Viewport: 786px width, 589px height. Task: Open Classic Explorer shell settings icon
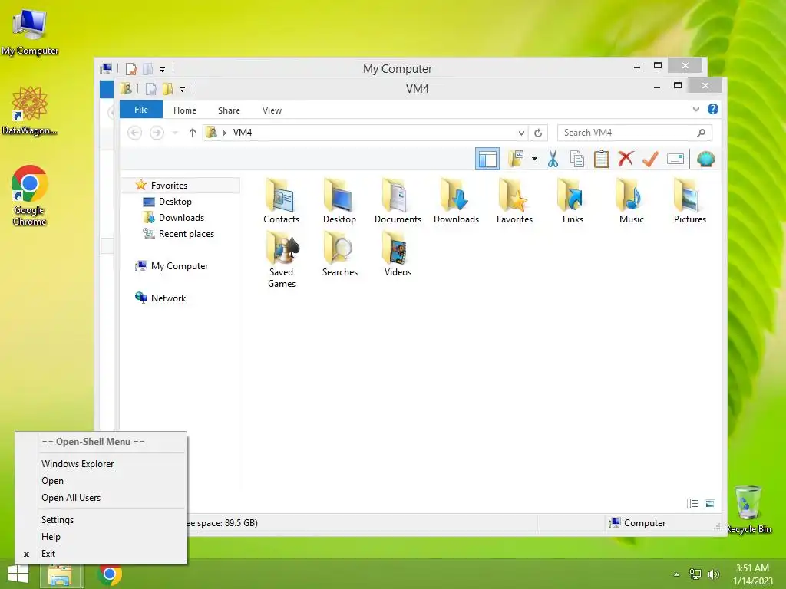click(706, 160)
